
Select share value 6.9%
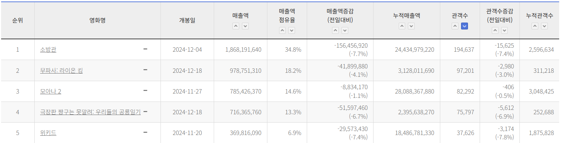pyautogui.click(x=295, y=133)
